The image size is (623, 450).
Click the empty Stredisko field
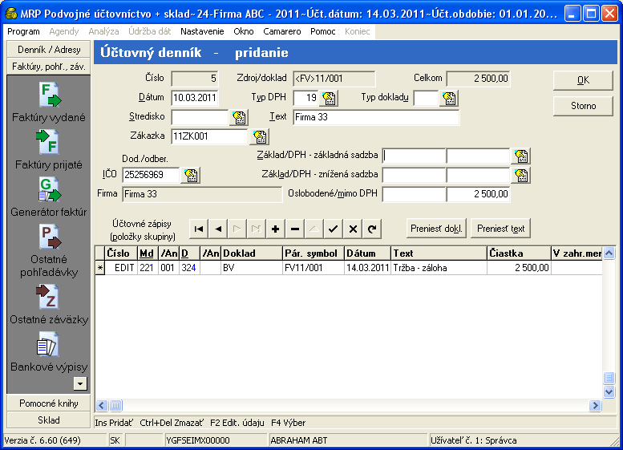pos(200,117)
